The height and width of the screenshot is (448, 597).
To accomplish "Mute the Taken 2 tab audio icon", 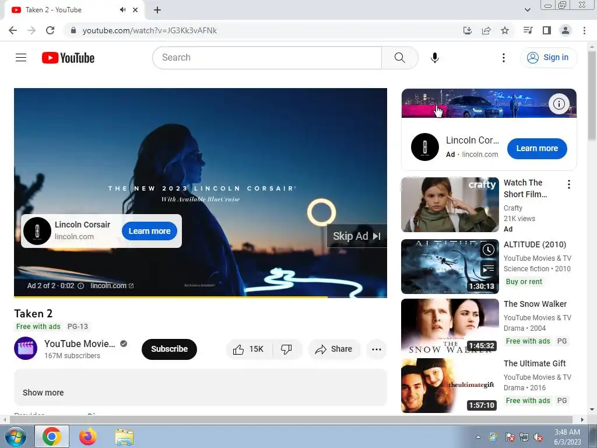I will click(122, 10).
